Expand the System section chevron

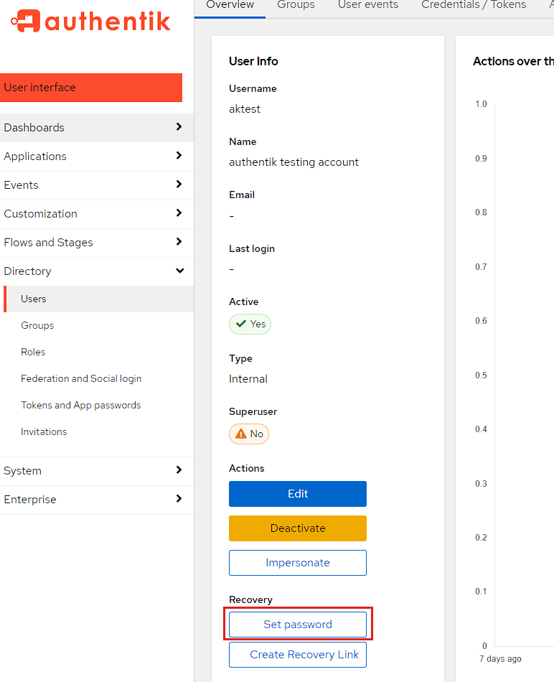point(179,470)
